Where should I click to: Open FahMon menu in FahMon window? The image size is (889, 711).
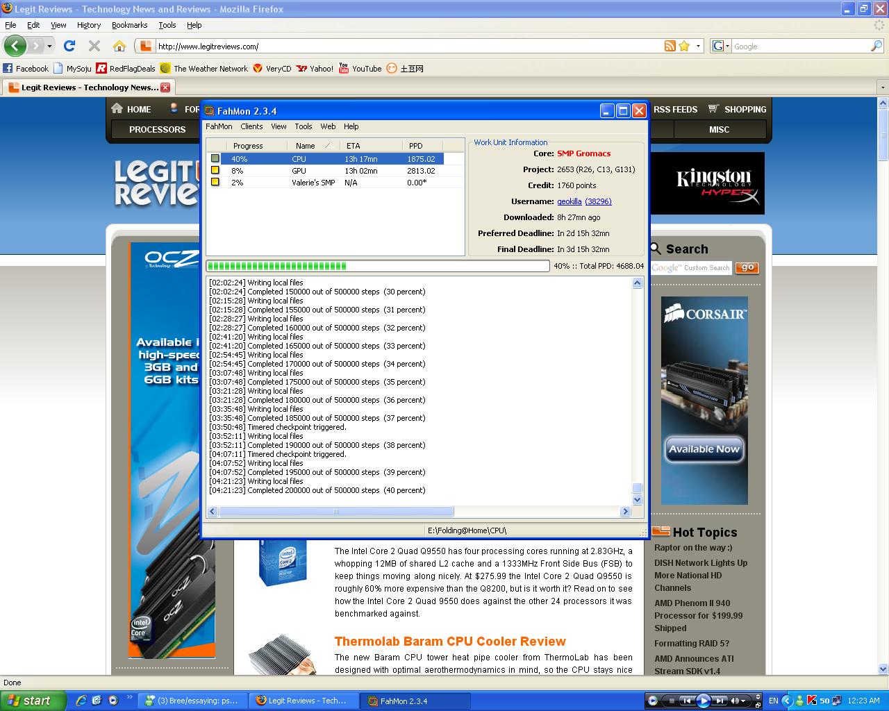point(219,126)
